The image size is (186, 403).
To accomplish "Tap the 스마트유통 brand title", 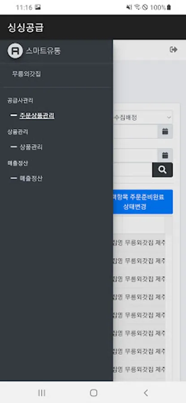I will pos(43,51).
